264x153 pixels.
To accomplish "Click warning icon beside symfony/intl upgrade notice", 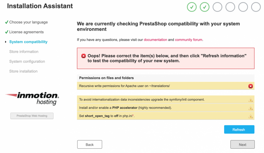I will tap(251, 100).
